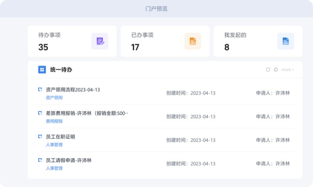The image size is (313, 187).
Task: Click 创建时间 in 资产领用流程 row
Action: click(x=191, y=93)
